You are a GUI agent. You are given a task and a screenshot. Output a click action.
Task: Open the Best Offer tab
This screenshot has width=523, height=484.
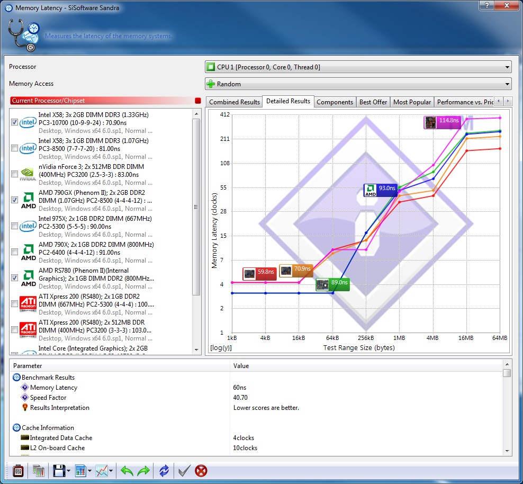tap(373, 102)
